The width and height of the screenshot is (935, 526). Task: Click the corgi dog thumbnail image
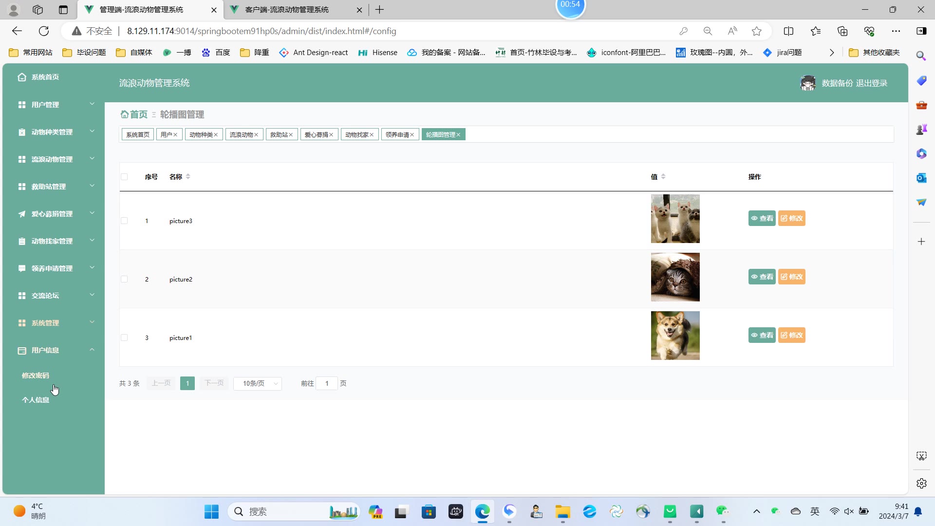coord(675,336)
